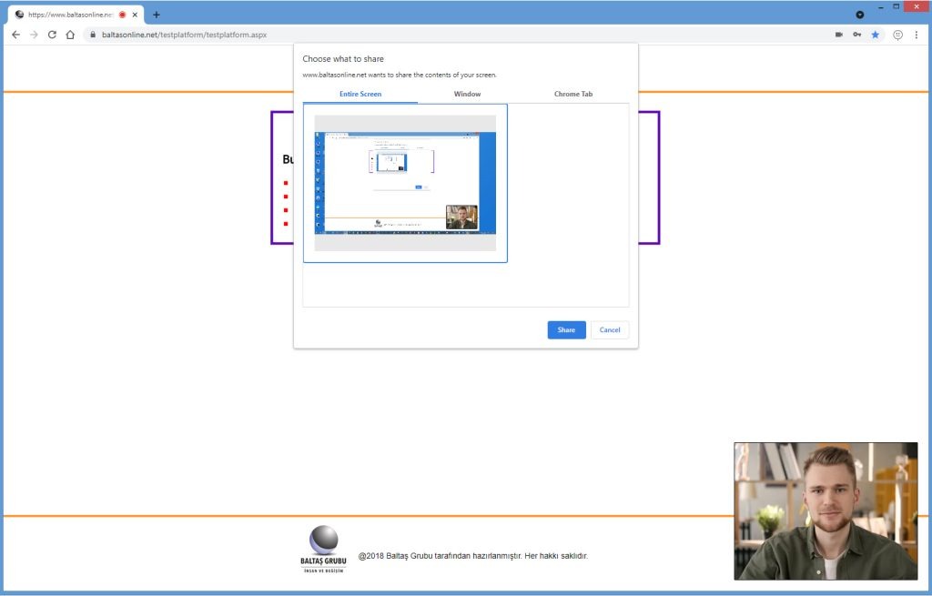Image resolution: width=932 pixels, height=596 pixels.
Task: Open the Chrome three-dot menu
Action: point(916,35)
